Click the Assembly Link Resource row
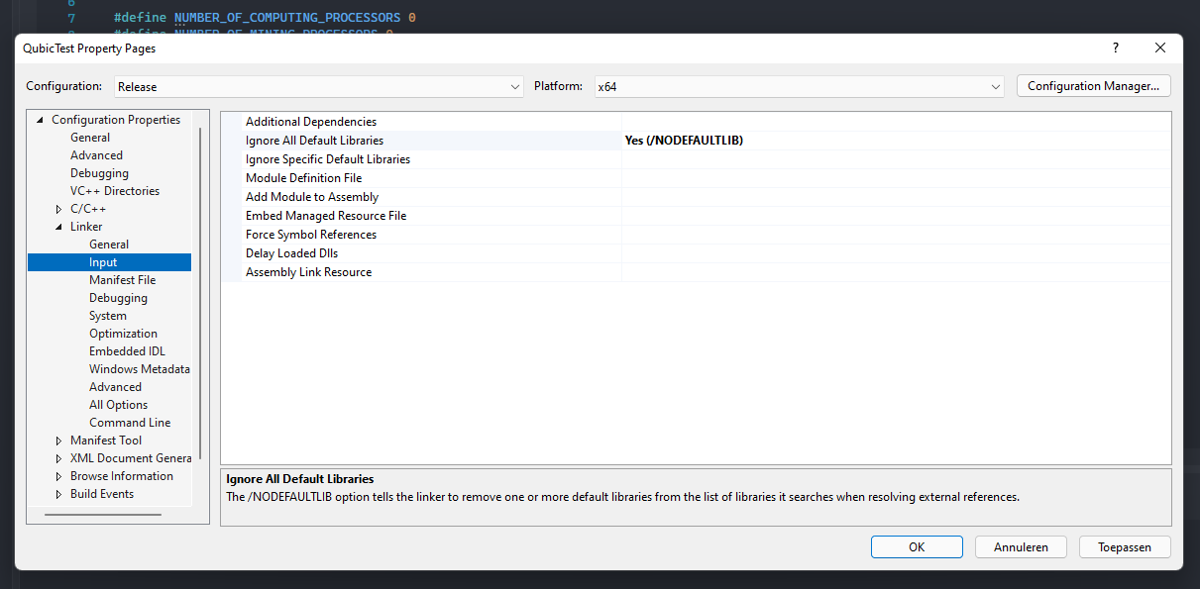Image resolution: width=1200 pixels, height=589 pixels. click(x=696, y=272)
